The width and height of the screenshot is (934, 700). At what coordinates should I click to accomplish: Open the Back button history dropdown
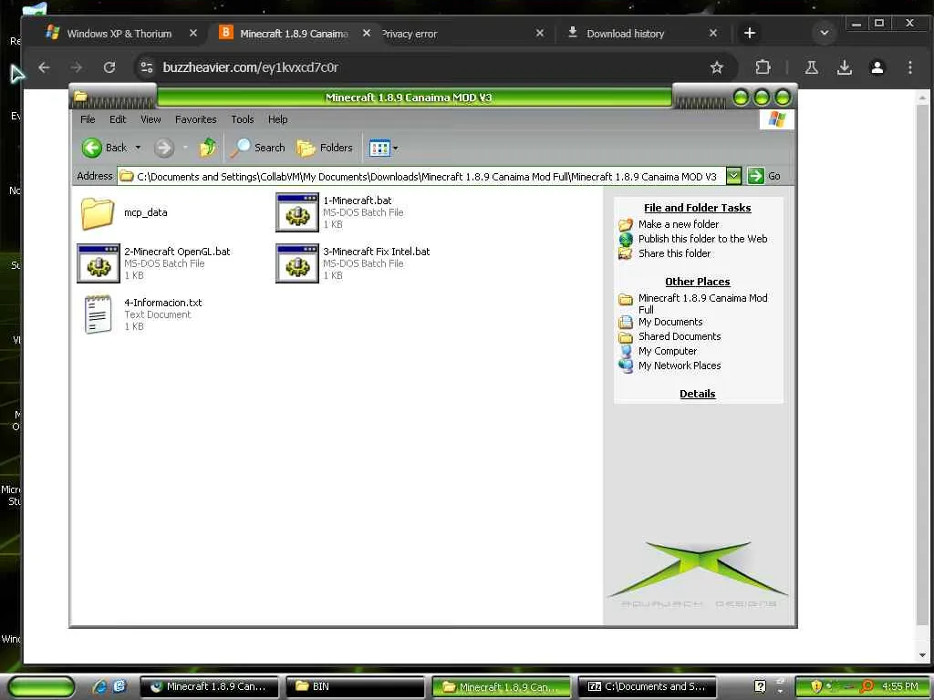click(x=139, y=148)
